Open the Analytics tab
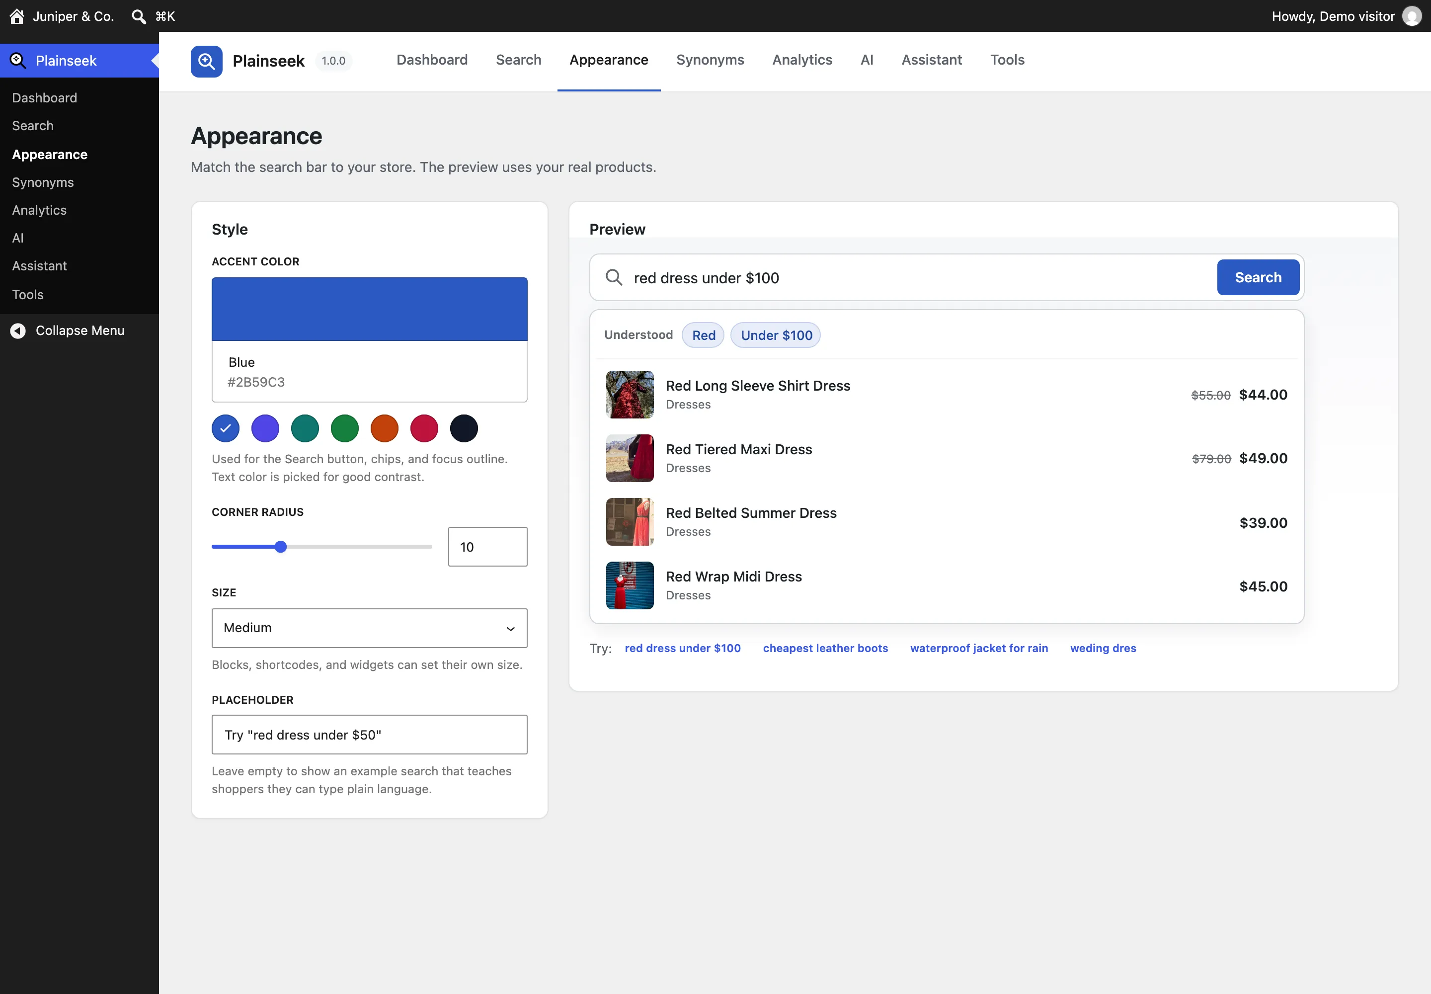Viewport: 1431px width, 994px height. point(802,60)
